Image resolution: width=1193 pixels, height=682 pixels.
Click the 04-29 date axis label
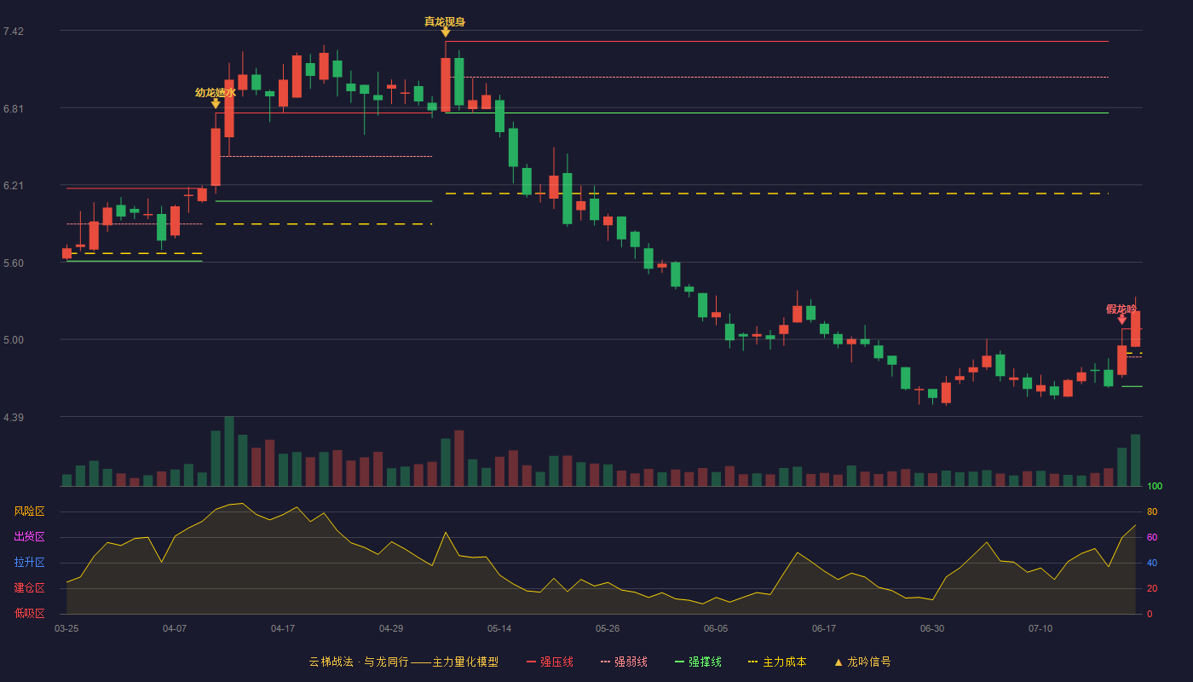coord(391,628)
